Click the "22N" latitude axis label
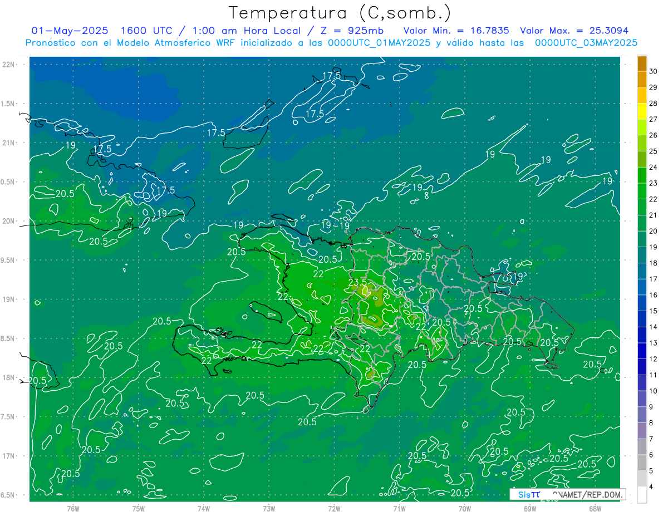This screenshot has height=516, width=668. 9,65
